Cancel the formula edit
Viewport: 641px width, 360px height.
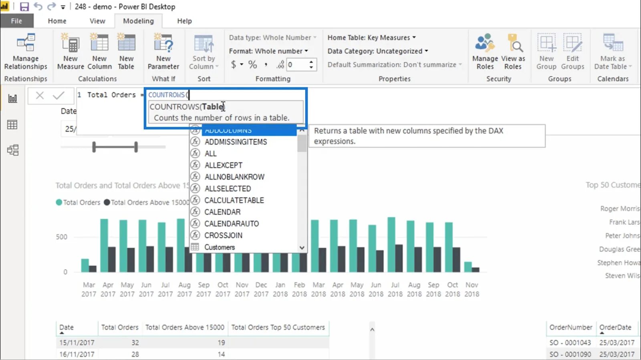[40, 95]
